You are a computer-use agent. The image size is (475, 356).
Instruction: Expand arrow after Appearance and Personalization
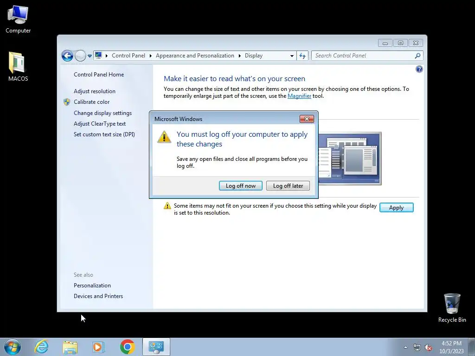[240, 56]
